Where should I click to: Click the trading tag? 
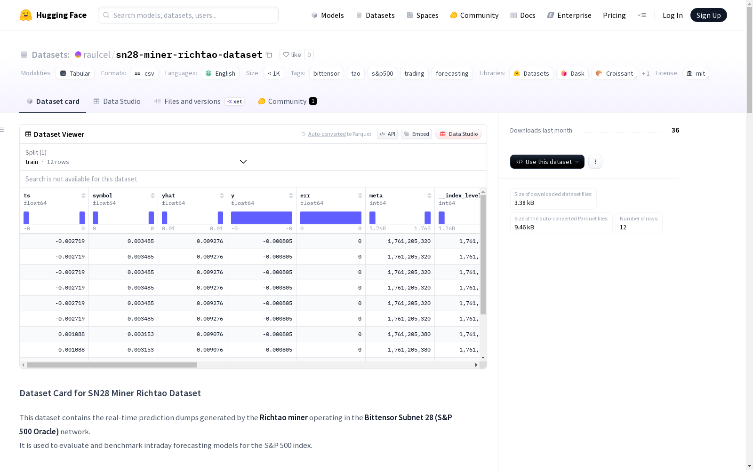414,73
